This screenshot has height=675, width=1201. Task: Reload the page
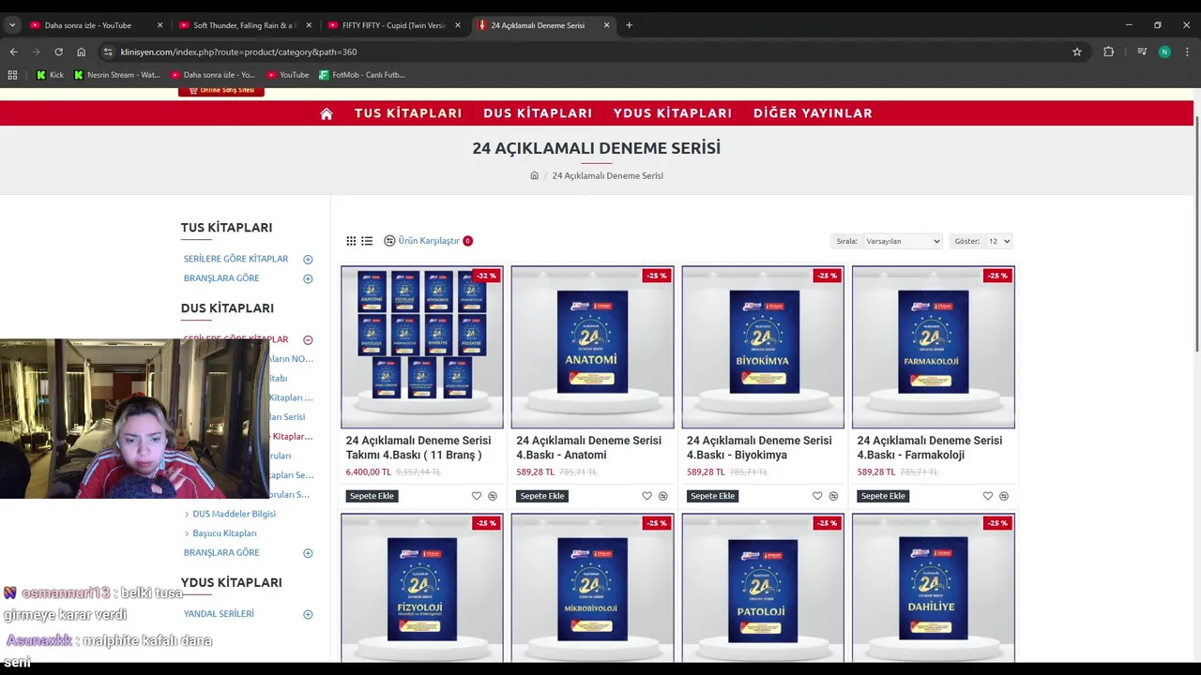click(58, 52)
